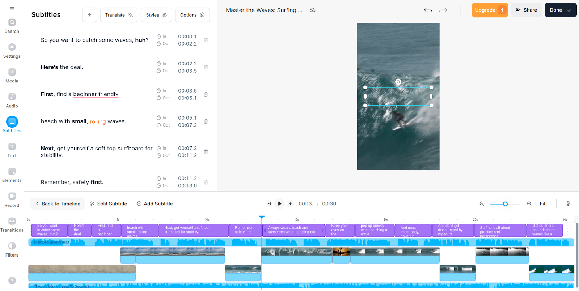Skip forward with fast-forward control
The image size is (579, 291).
[x=290, y=204]
